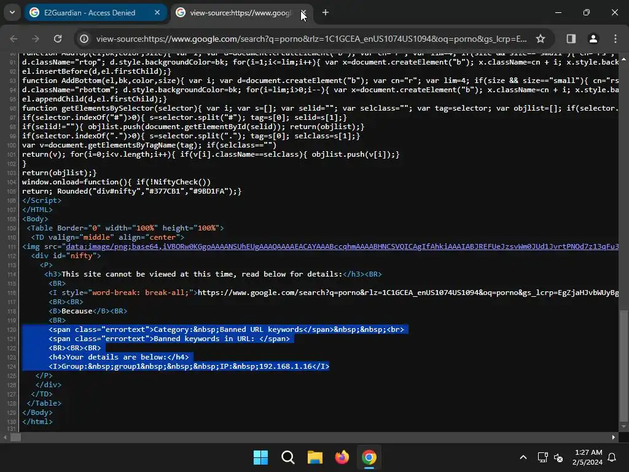Viewport: 629px width, 472px height.
Task: Click the function AddBottom source line
Action: coord(320,81)
